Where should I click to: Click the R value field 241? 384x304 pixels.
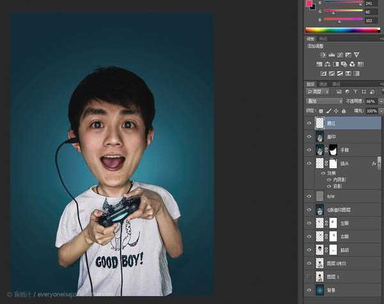click(x=371, y=3)
